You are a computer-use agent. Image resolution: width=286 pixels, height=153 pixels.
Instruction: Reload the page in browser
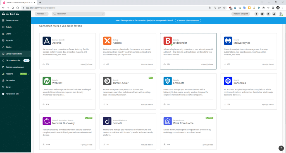pos(13,8)
